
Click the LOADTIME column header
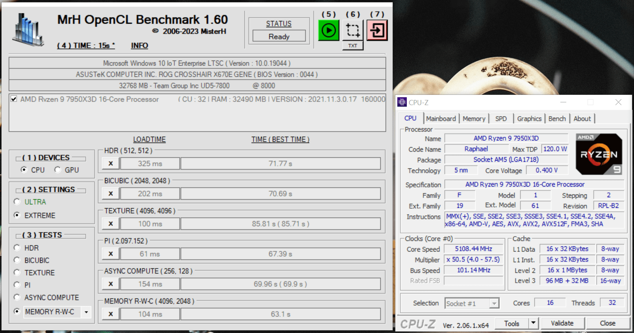149,139
